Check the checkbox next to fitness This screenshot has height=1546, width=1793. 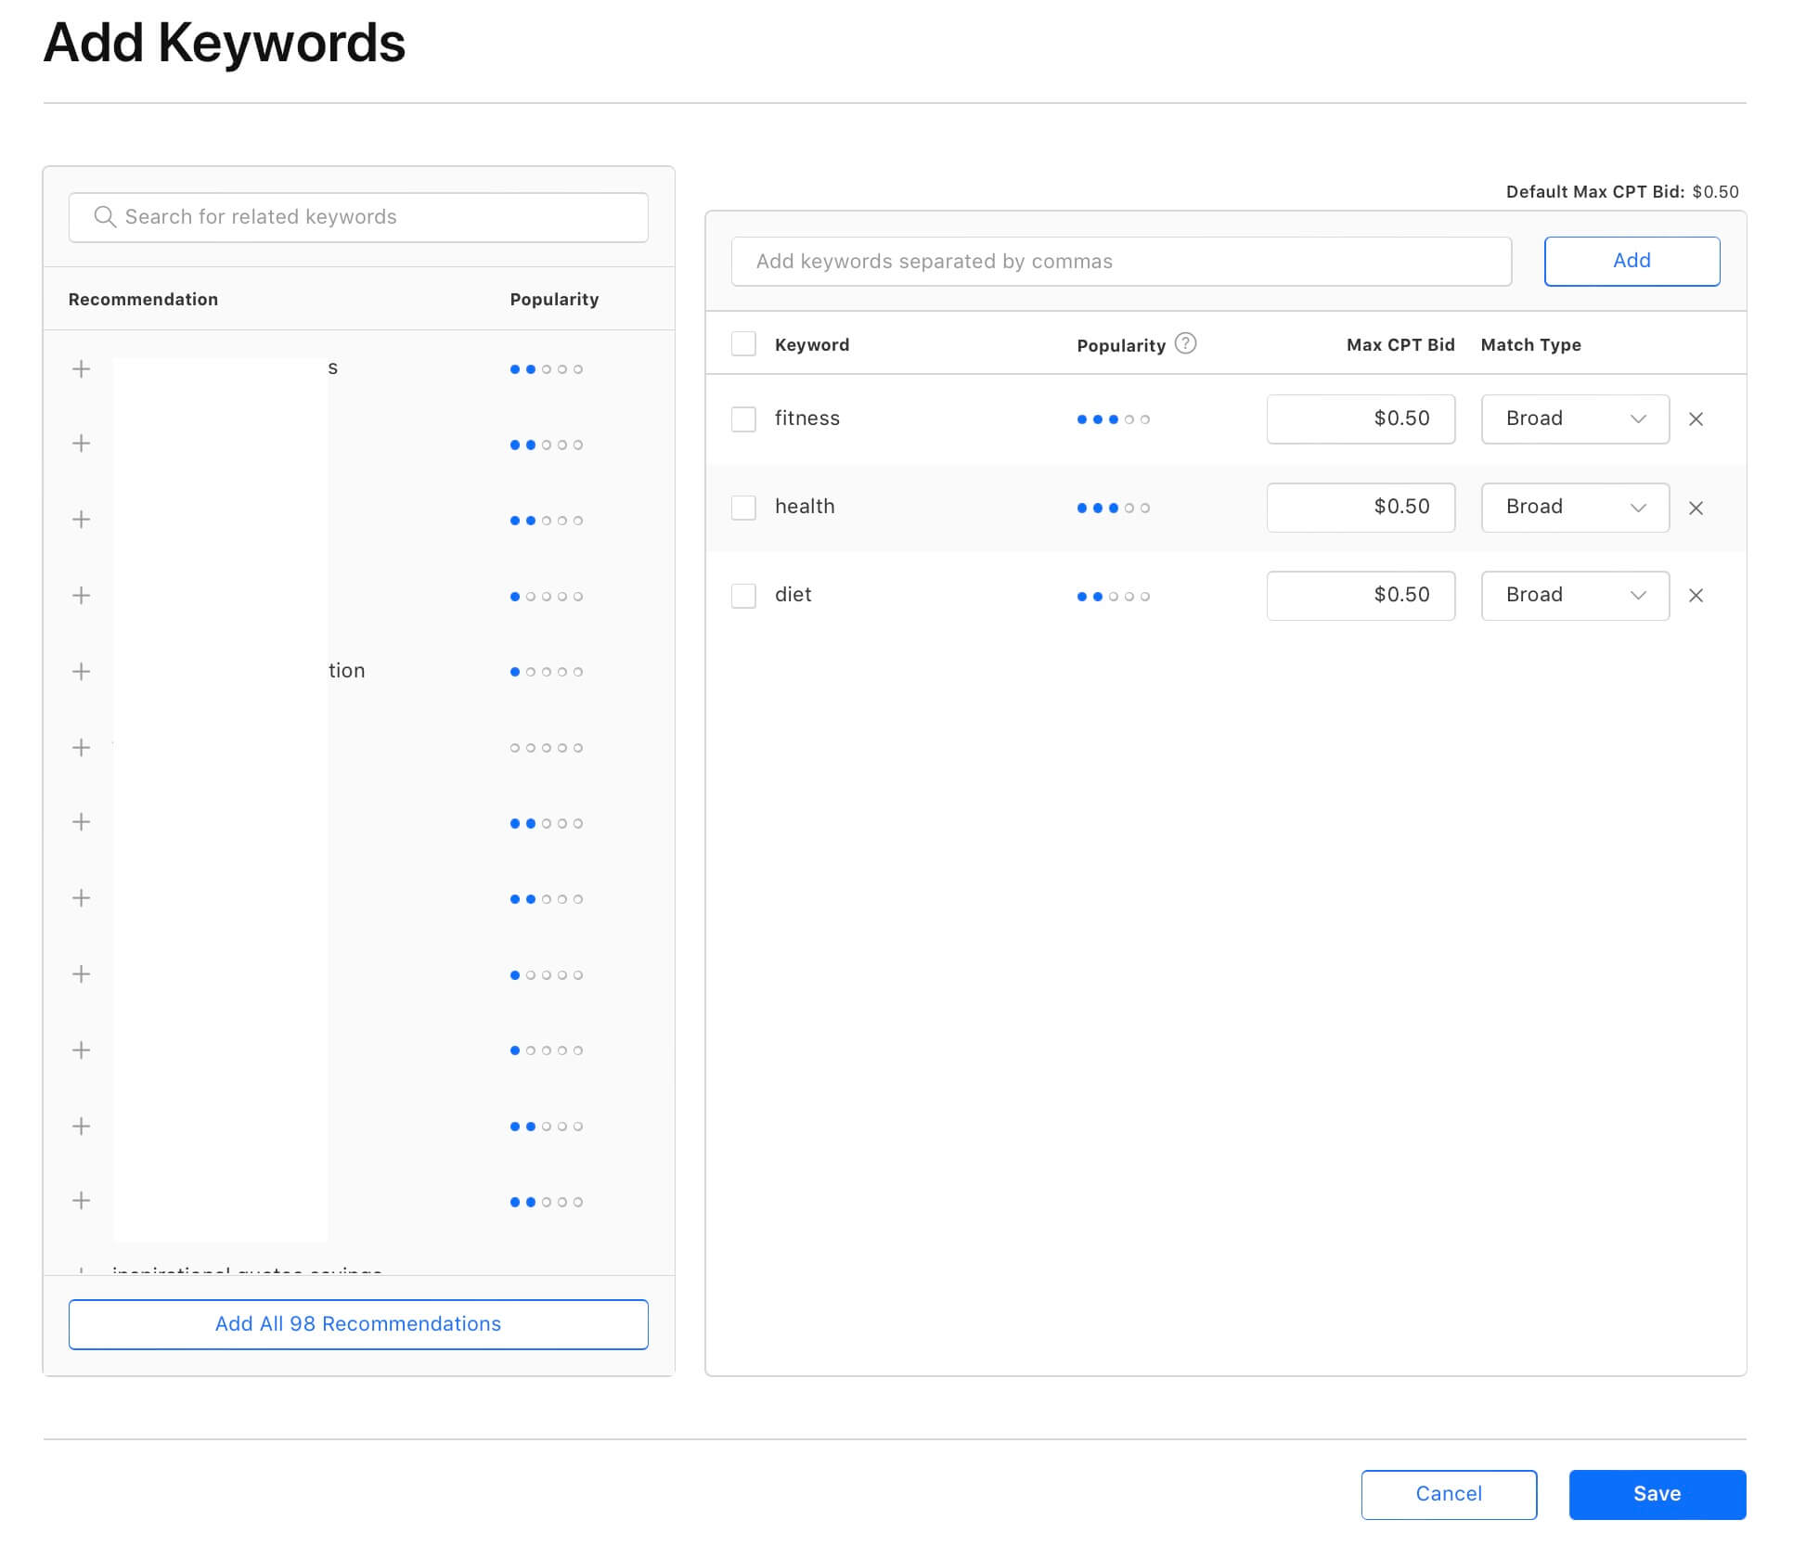[x=743, y=419]
